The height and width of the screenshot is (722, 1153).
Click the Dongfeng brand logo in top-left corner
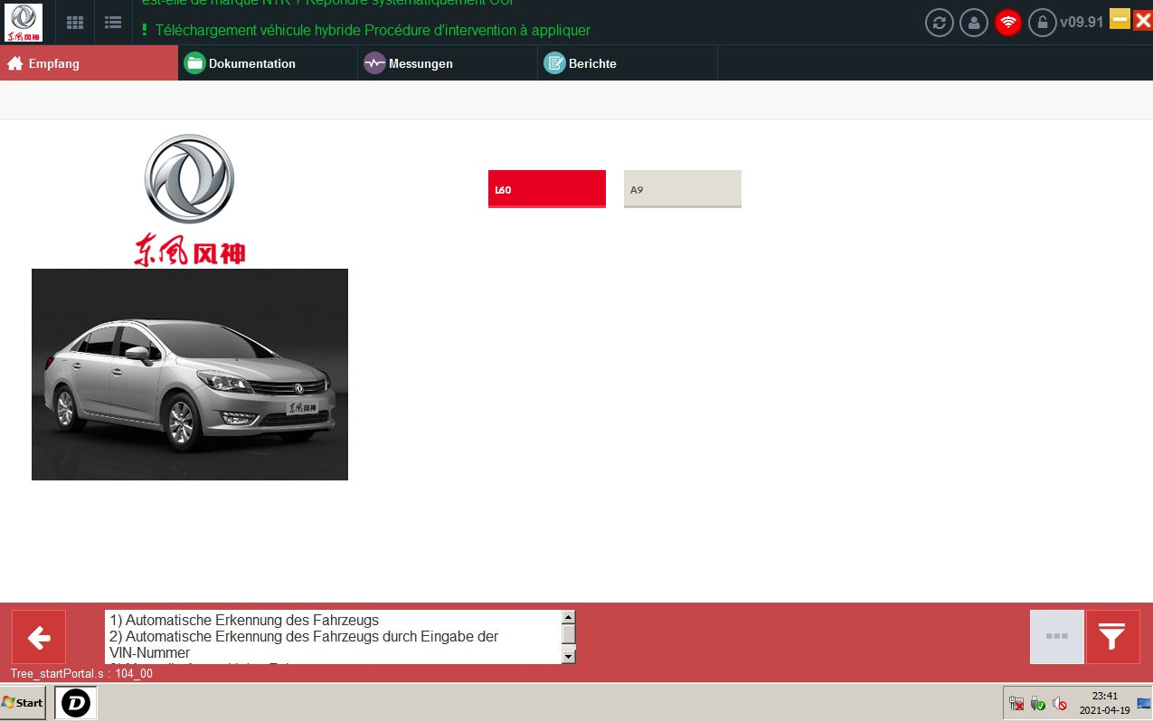[23, 23]
